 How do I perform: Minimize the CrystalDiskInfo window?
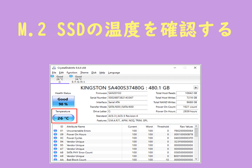(x=175, y=68)
